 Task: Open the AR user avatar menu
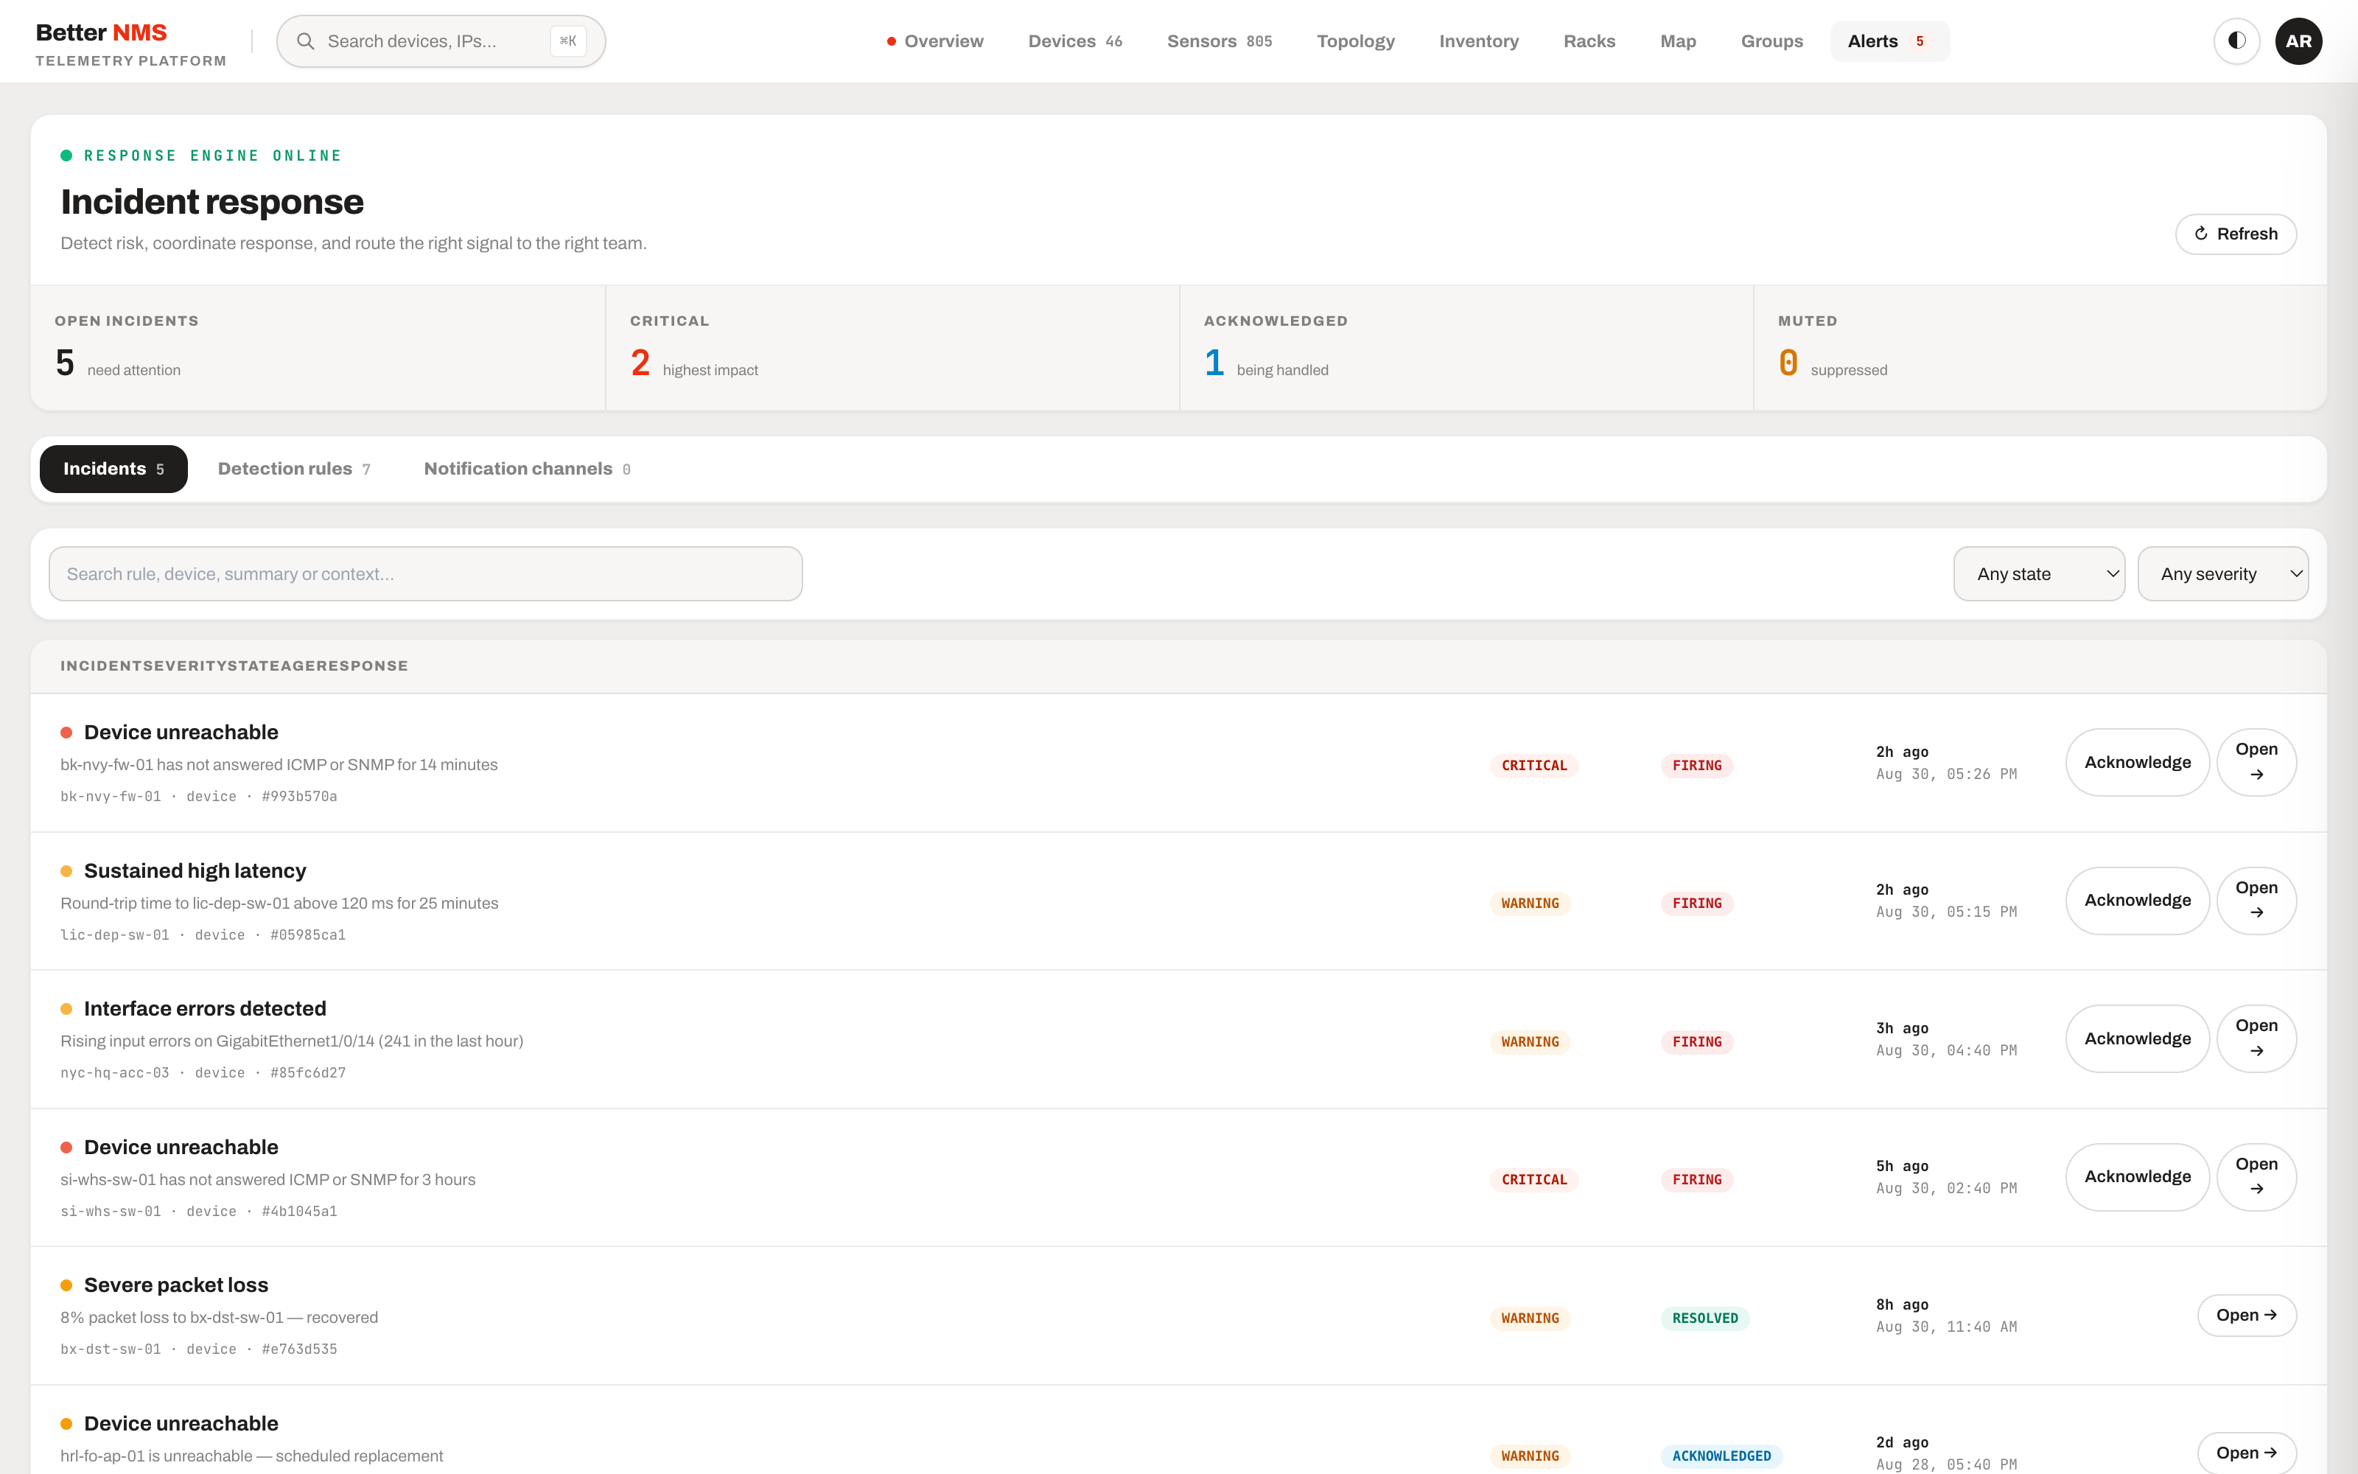pos(2298,41)
